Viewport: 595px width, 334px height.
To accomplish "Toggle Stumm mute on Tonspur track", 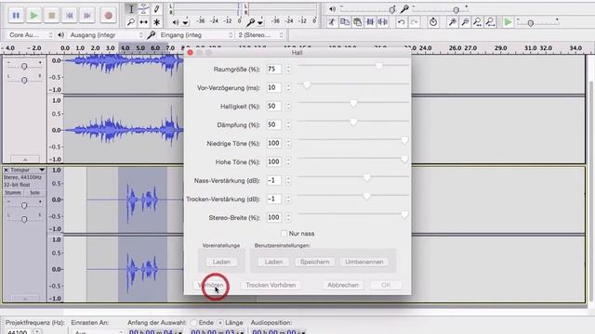I will tap(13, 193).
